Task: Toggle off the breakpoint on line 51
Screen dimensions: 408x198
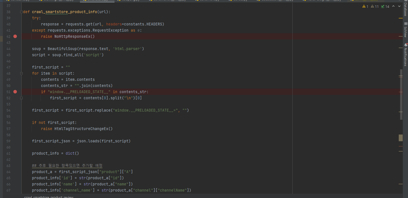Action: coord(15,92)
